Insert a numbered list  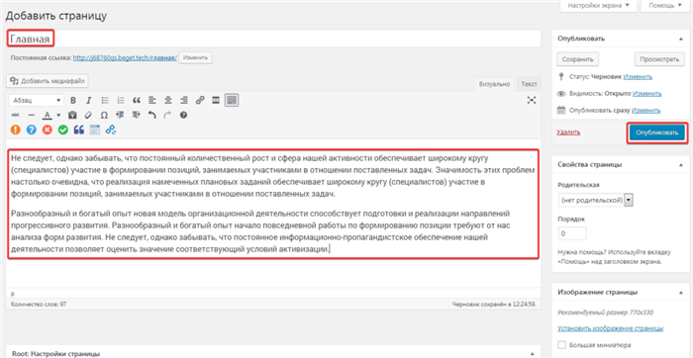pyautogui.click(x=121, y=100)
